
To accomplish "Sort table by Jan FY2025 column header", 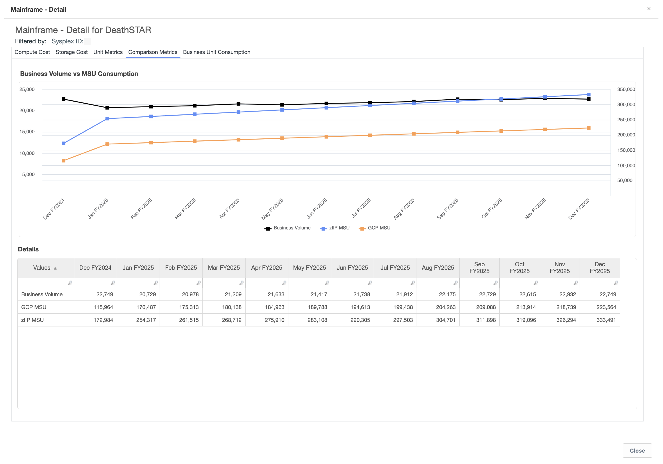I will pos(138,268).
